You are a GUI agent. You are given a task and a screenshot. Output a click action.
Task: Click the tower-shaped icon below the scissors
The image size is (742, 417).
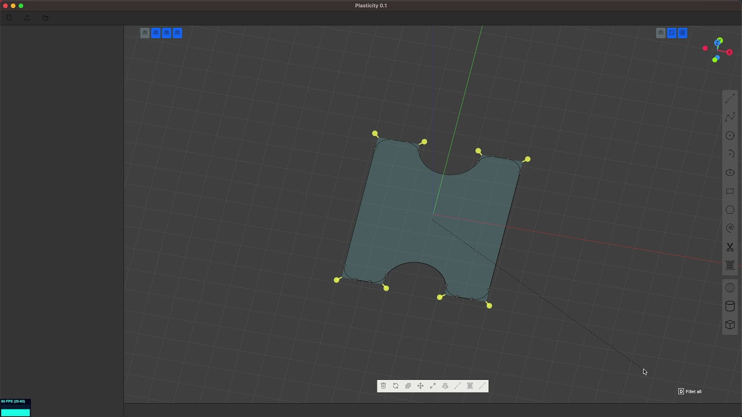click(x=730, y=265)
